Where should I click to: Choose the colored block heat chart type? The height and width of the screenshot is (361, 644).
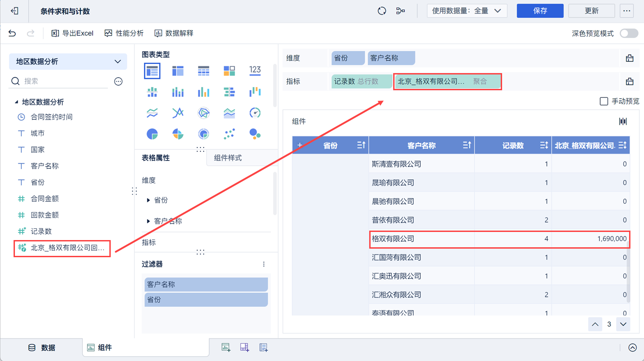pos(229,70)
